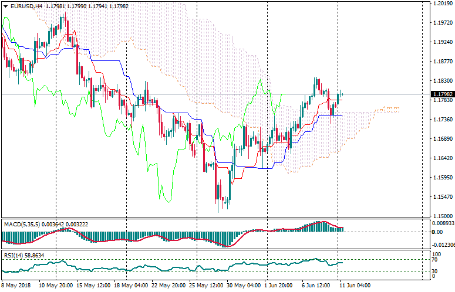Click the 15 May 12:00 time label
This screenshot has height=292, width=455.
[92, 285]
